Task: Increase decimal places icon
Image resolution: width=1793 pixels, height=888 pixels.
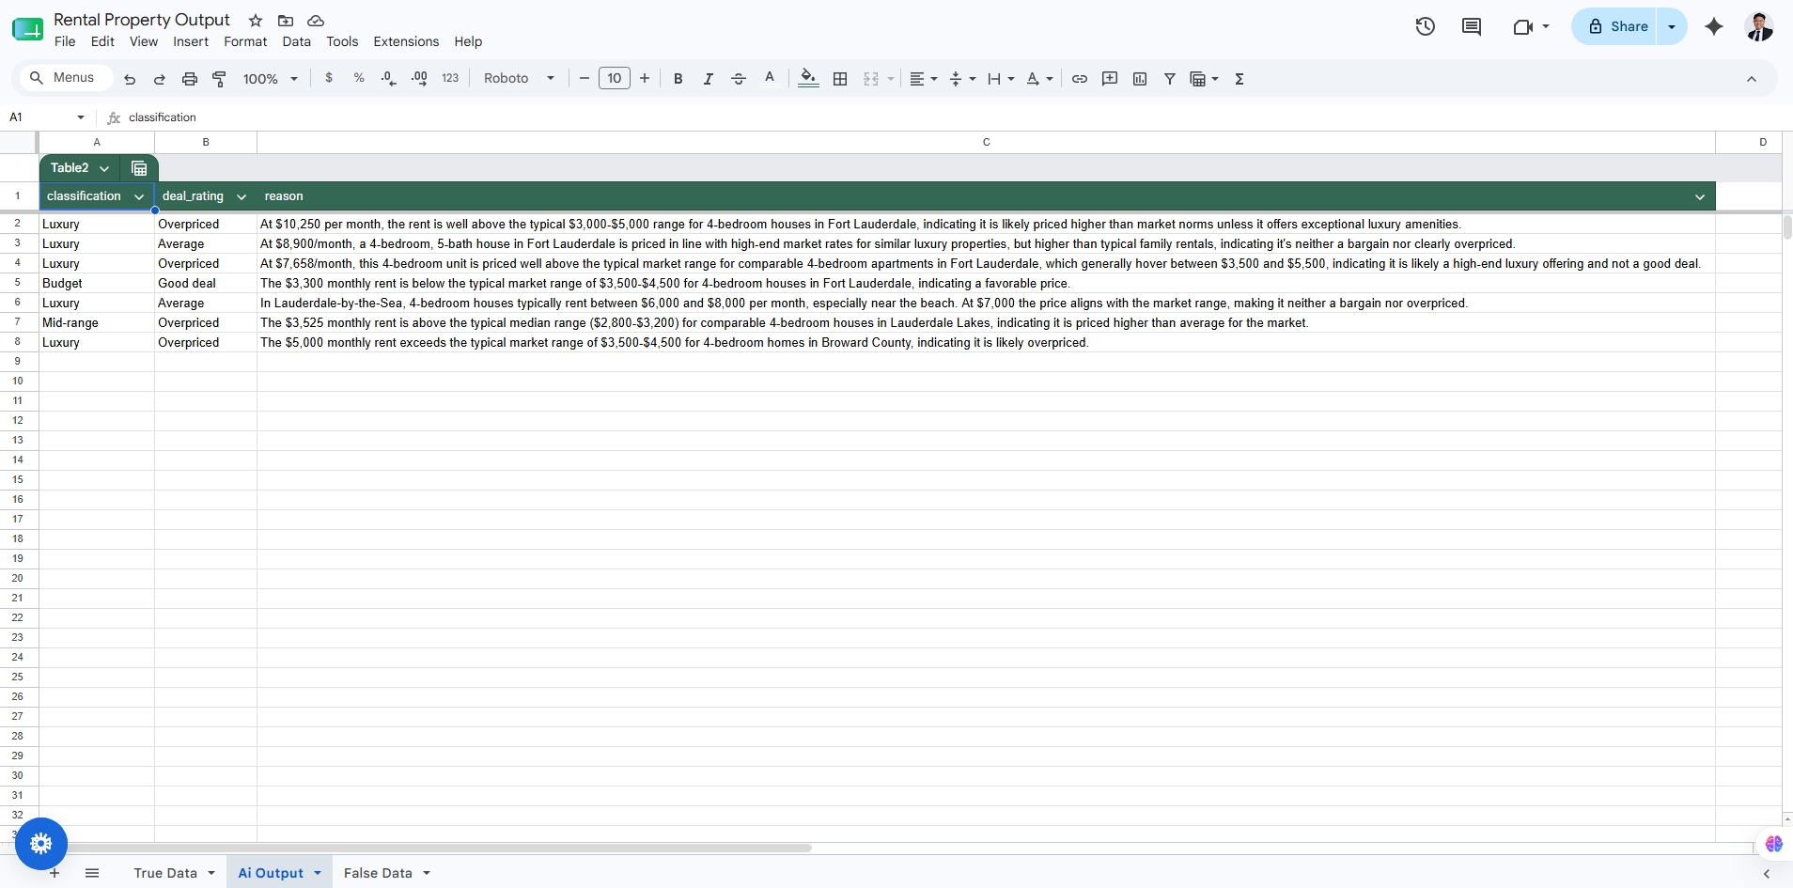Action: [419, 78]
